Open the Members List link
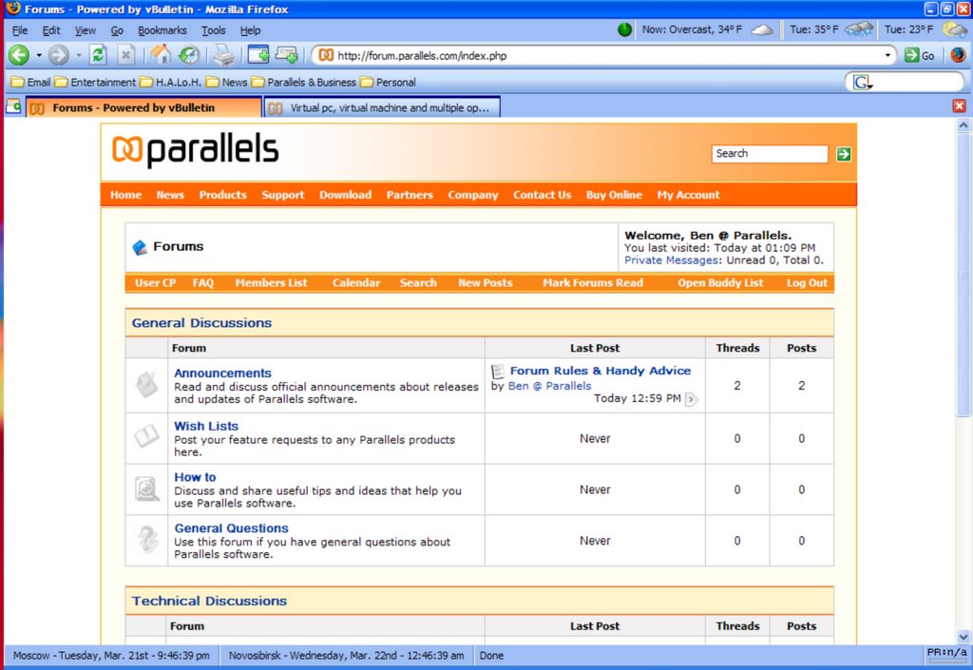 coord(271,283)
